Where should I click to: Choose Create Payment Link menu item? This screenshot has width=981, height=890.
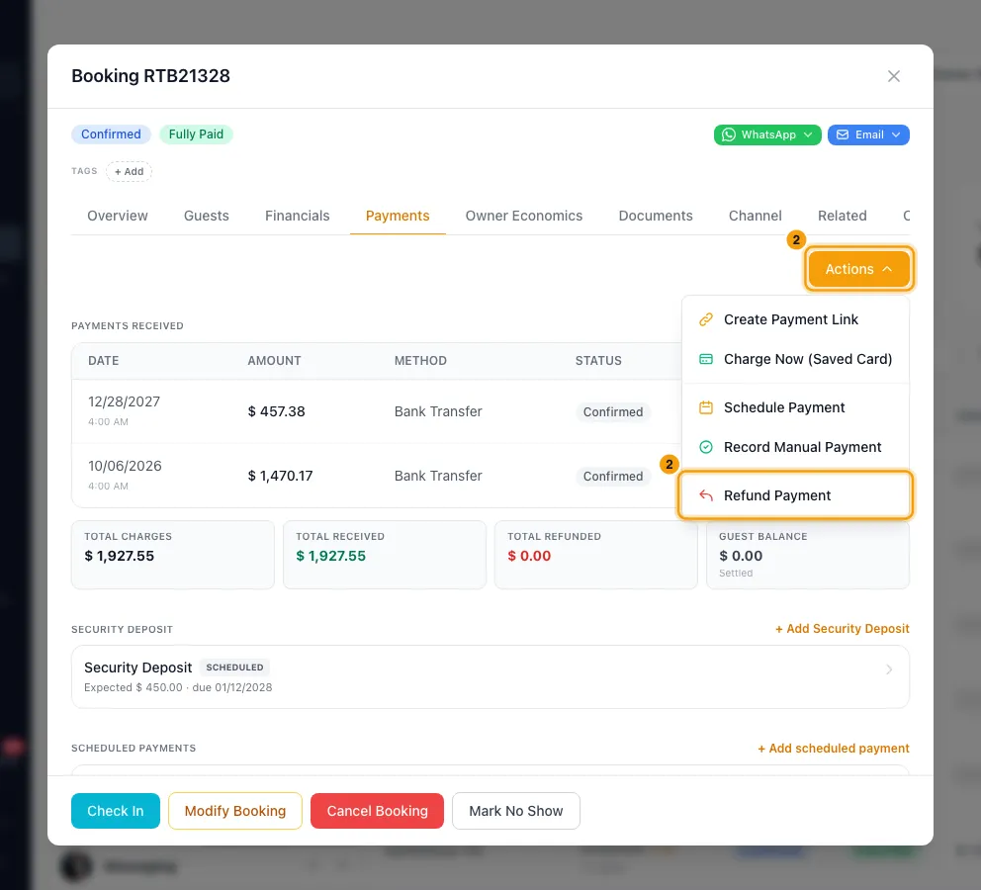[x=795, y=319]
